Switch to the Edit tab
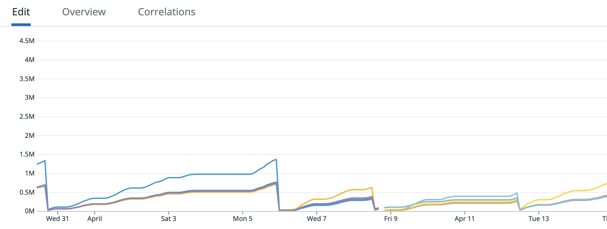This screenshot has width=607, height=229. pyautogui.click(x=21, y=12)
